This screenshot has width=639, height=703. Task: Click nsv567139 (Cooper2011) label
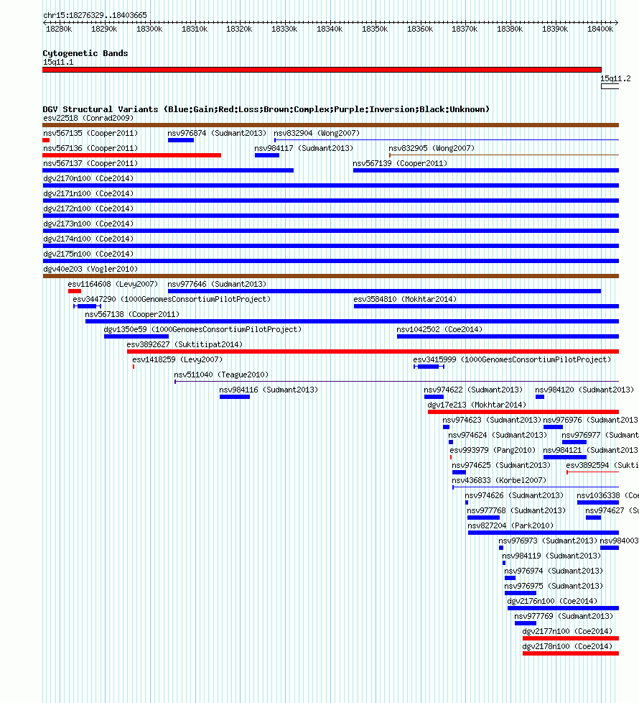pos(400,163)
